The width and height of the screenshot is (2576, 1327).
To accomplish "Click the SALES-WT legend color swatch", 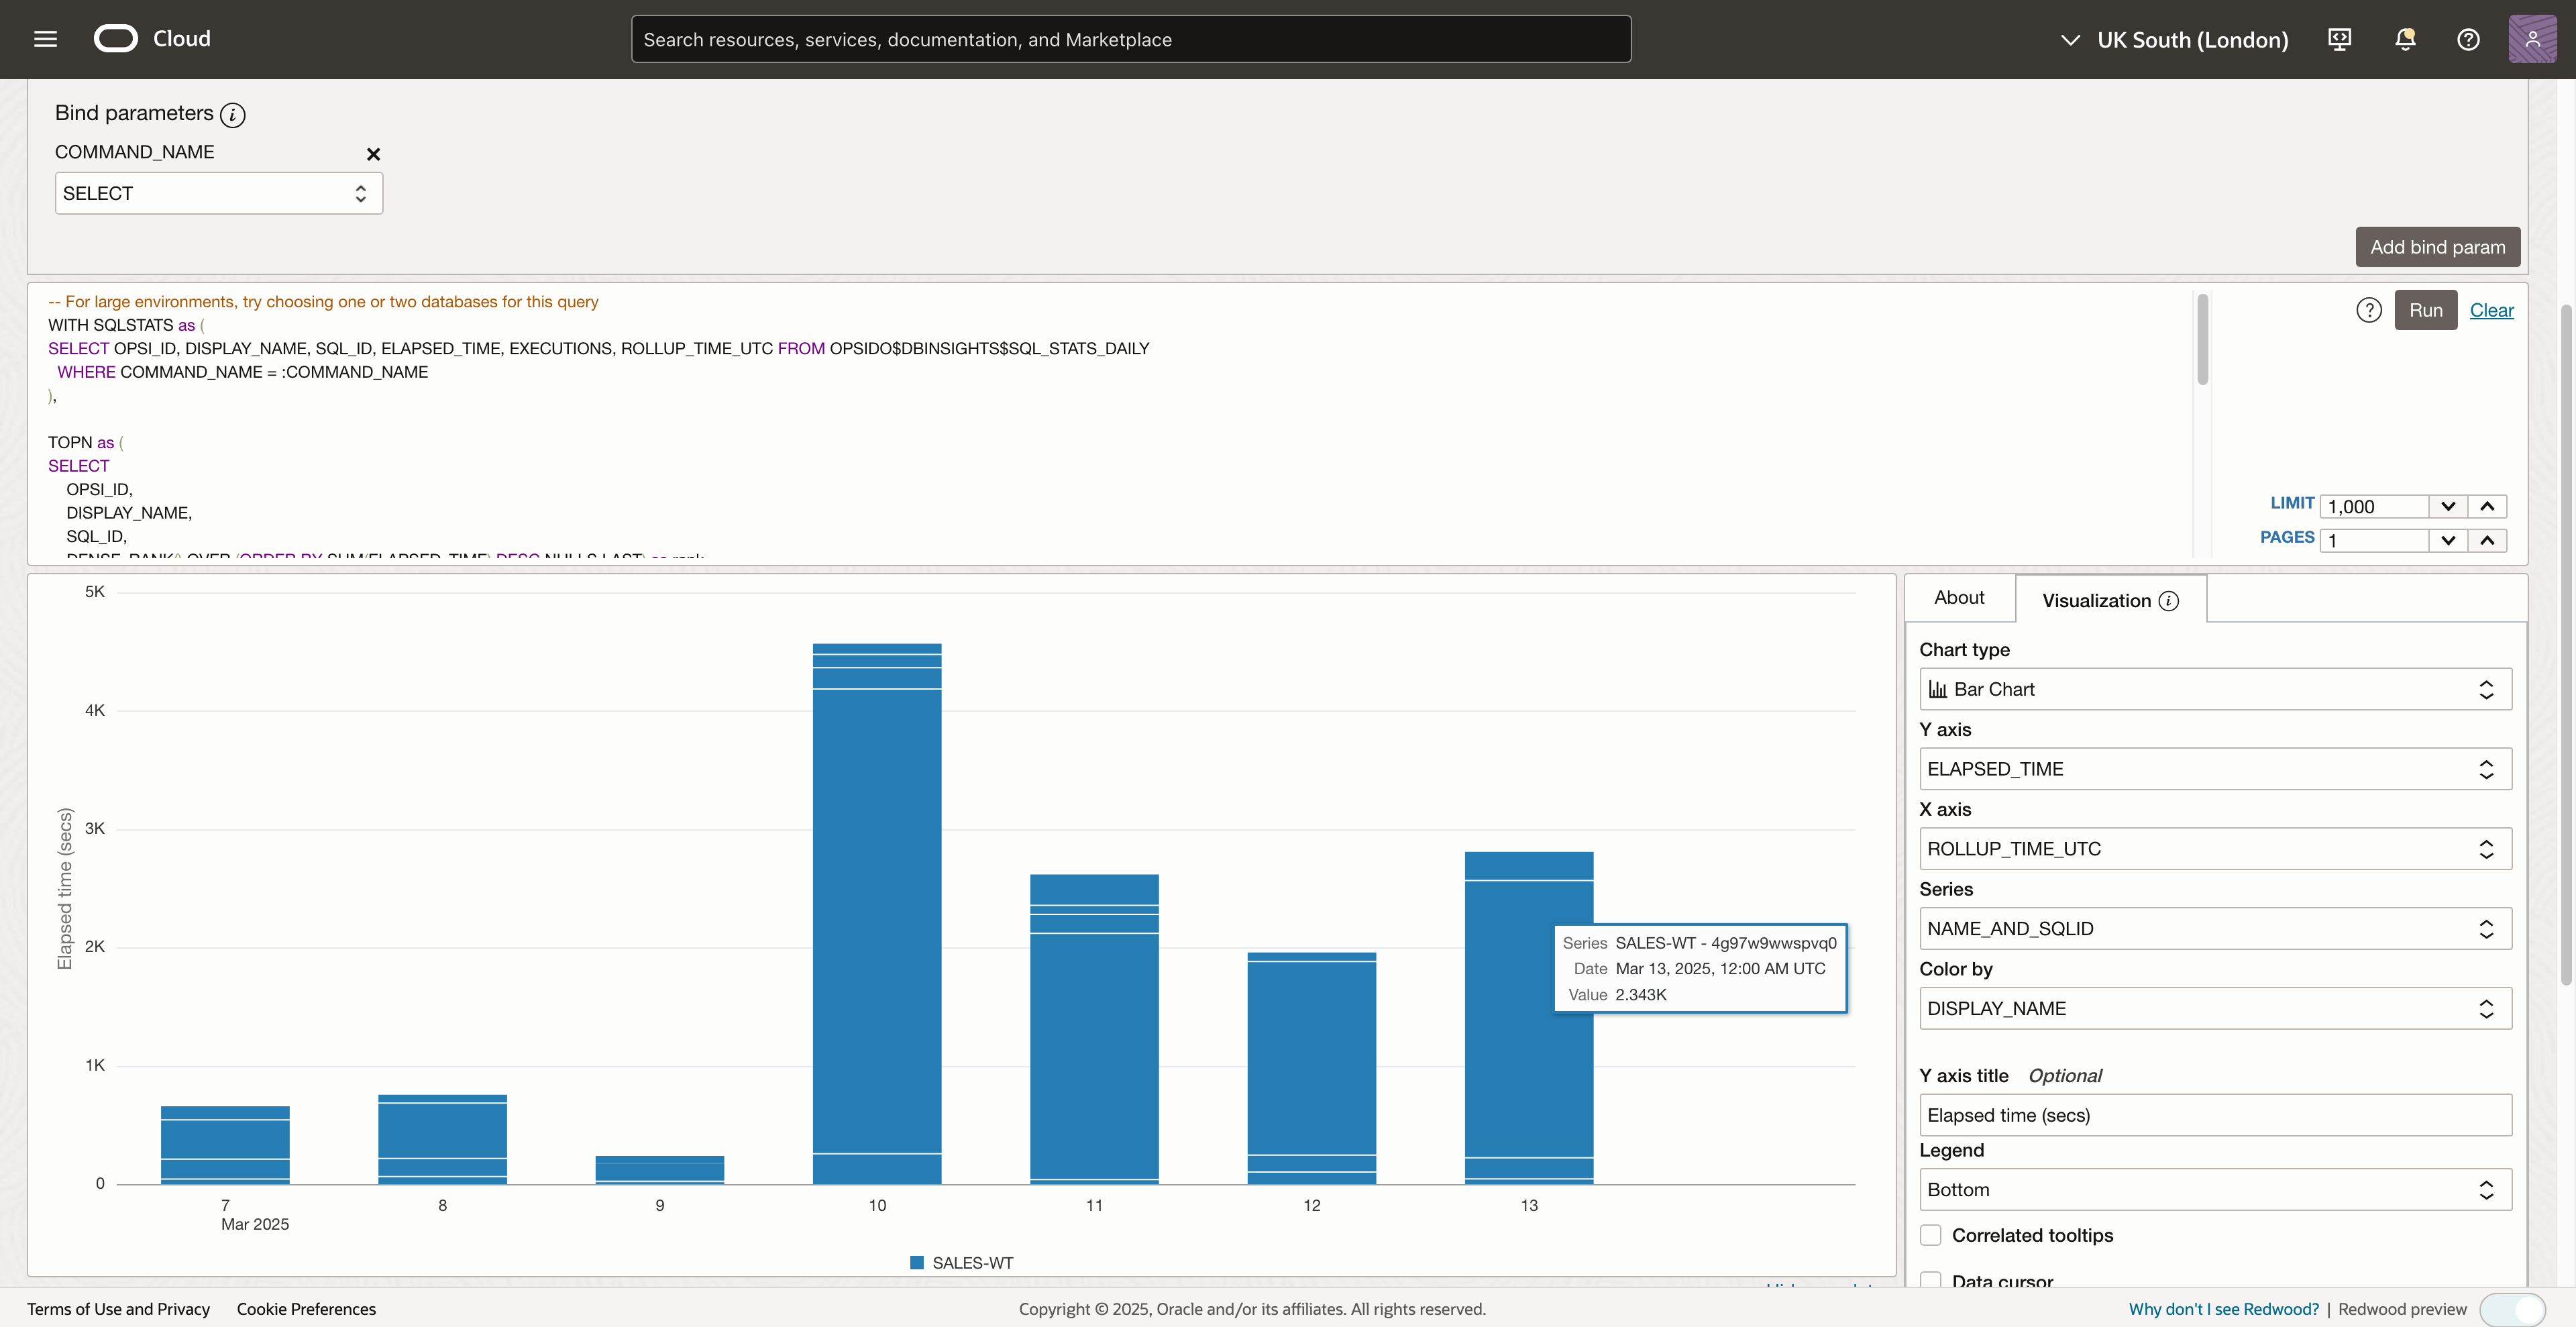I will coord(917,1263).
